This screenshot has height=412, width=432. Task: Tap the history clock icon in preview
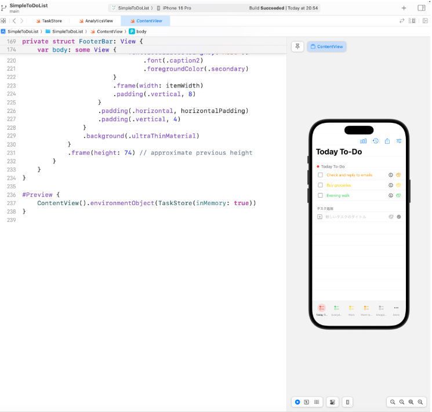click(376, 141)
